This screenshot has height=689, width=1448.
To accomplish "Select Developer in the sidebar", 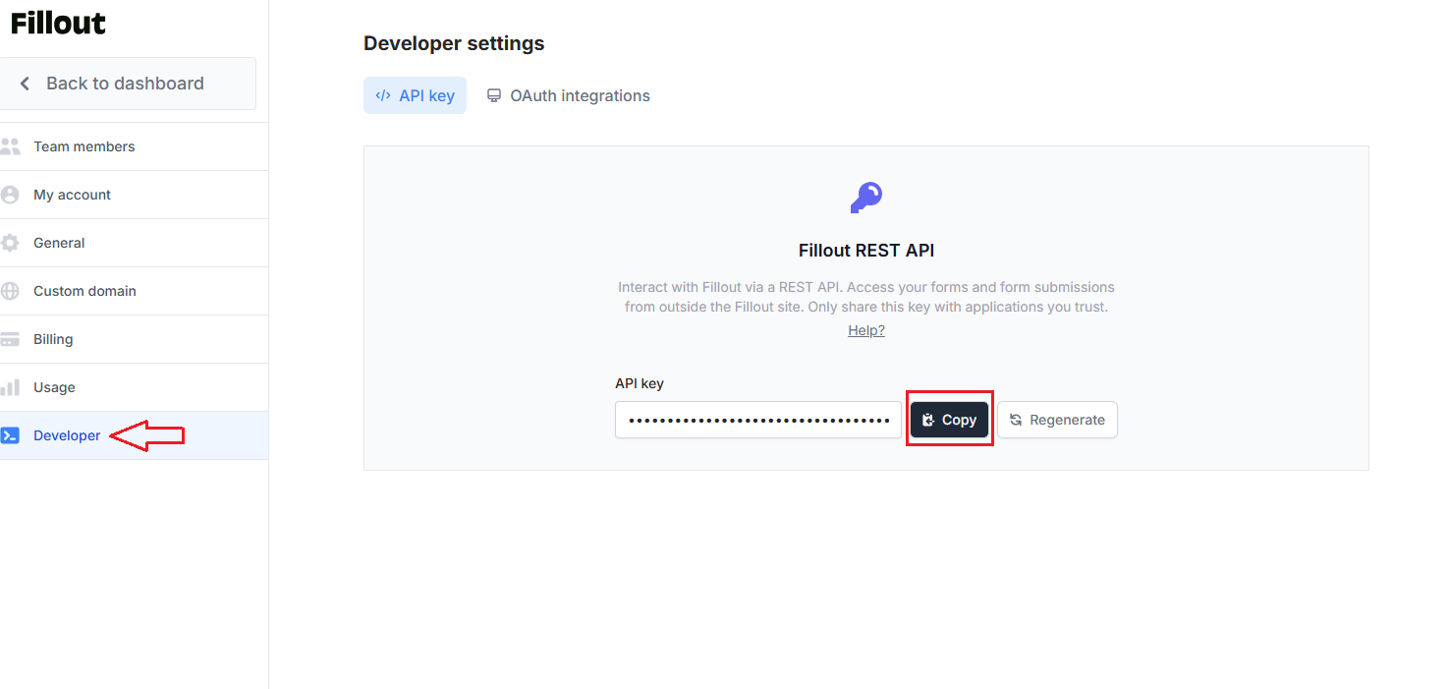I will (x=134, y=435).
